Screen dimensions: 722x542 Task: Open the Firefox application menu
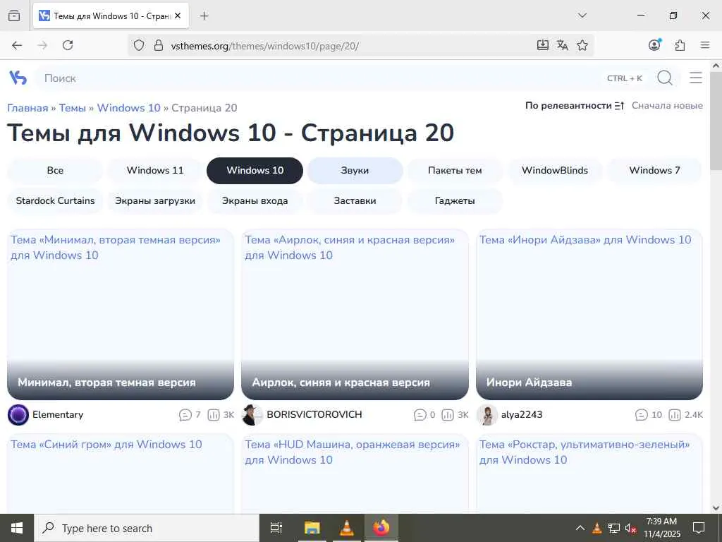(x=705, y=45)
